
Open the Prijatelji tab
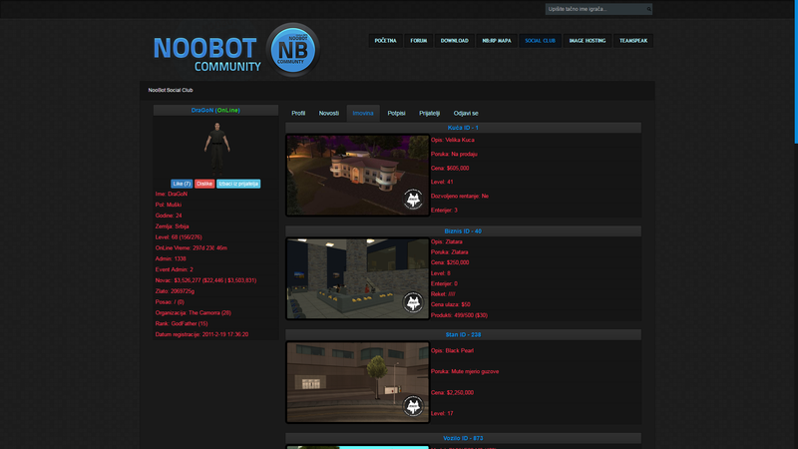[430, 114]
